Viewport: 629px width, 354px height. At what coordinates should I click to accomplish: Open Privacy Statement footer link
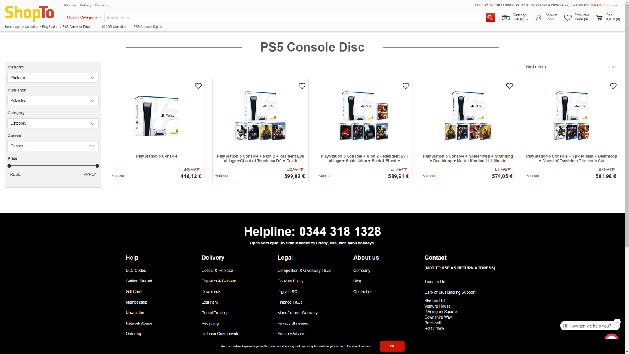293,324
